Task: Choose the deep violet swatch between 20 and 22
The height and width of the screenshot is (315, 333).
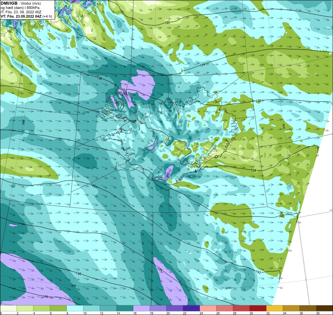Action: click(x=175, y=308)
